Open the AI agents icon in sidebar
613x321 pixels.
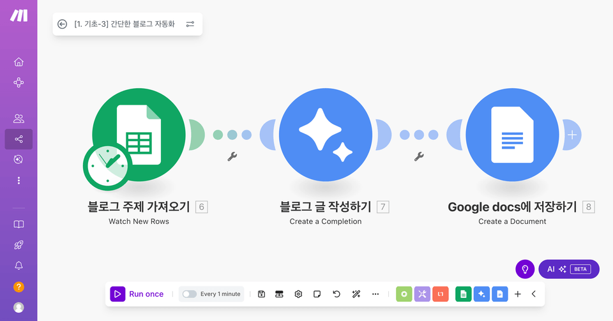tap(19, 160)
